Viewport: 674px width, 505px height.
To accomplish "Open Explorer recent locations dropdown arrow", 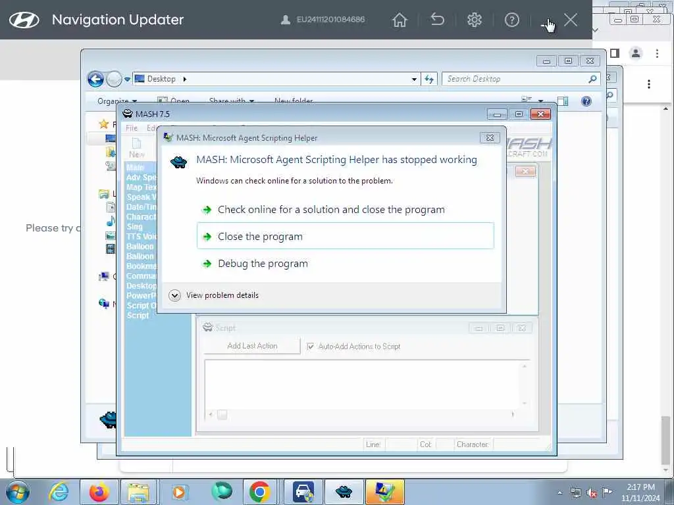I will click(x=127, y=80).
